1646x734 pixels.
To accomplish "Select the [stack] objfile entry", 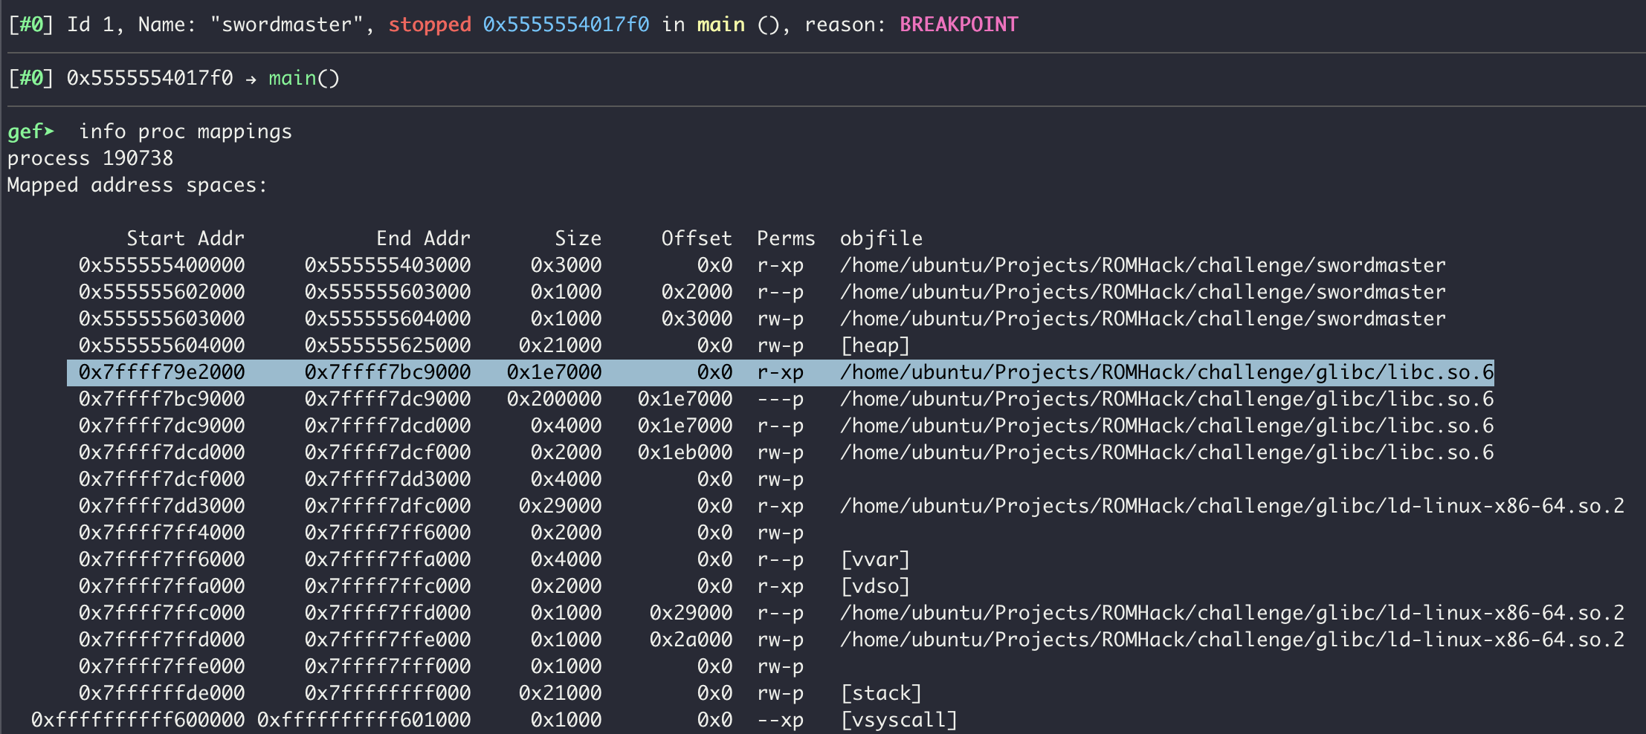I will pos(881,693).
